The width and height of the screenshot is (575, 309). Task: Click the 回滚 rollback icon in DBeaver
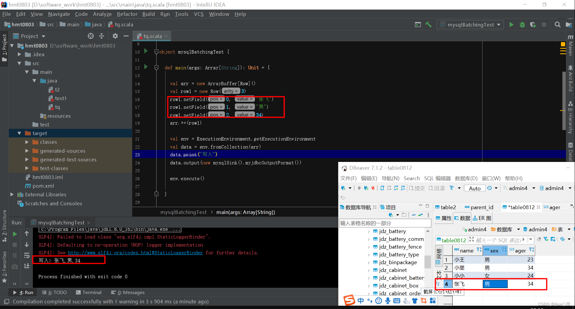point(437,188)
